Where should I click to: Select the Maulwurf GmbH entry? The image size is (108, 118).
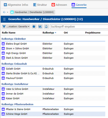tap(14, 78)
